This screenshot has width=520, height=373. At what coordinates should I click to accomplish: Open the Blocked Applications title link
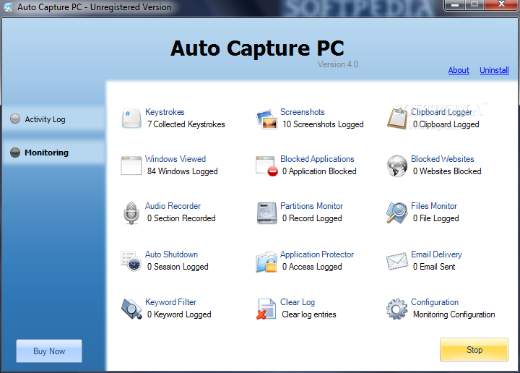pos(317,159)
